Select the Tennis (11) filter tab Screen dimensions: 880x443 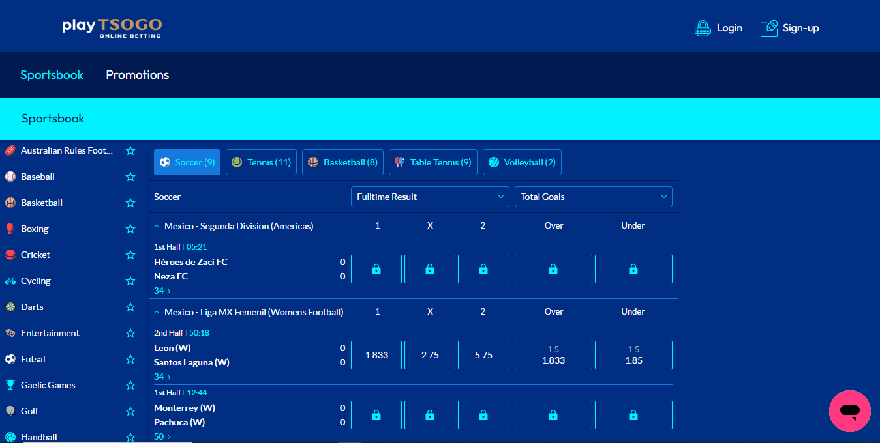(x=261, y=162)
